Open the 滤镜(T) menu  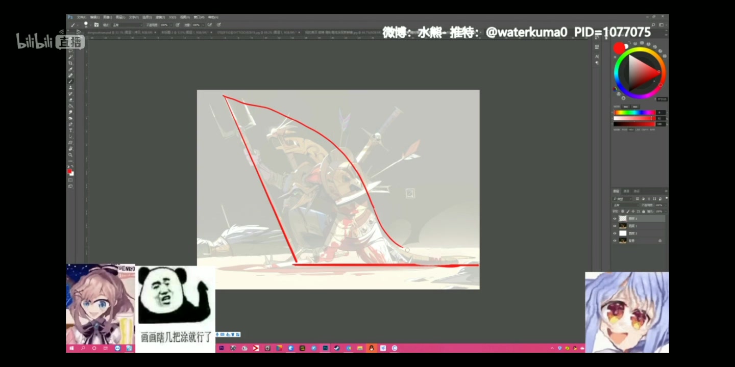tap(160, 17)
